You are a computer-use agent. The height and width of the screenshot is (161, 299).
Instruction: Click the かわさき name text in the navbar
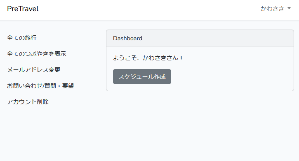(x=273, y=9)
